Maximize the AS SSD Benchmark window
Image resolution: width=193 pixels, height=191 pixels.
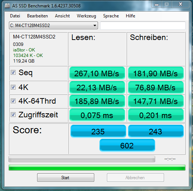click(x=167, y=4)
